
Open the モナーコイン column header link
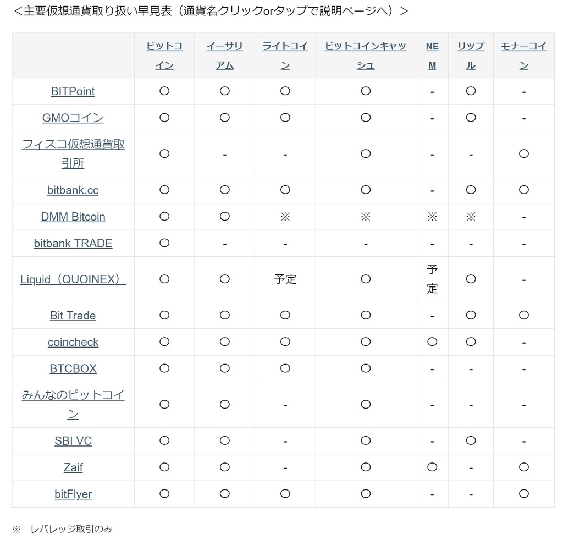(x=523, y=56)
